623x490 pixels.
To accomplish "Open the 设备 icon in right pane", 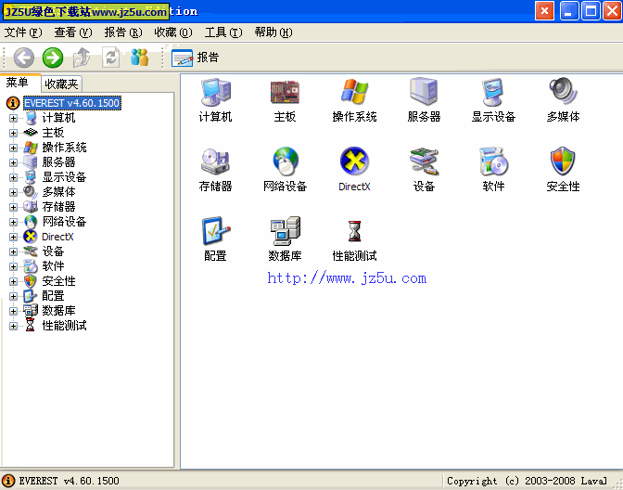I will (424, 170).
